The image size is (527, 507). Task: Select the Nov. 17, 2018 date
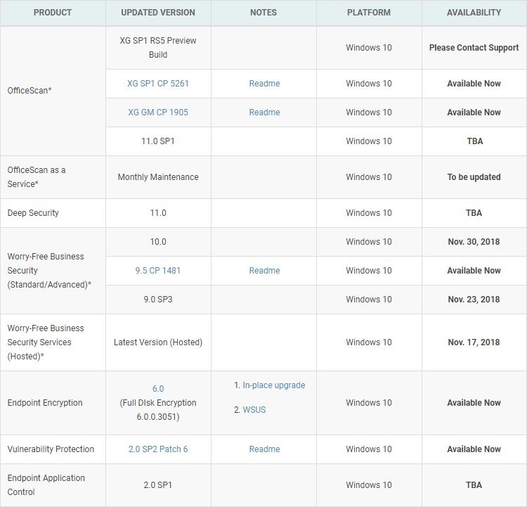tap(474, 342)
